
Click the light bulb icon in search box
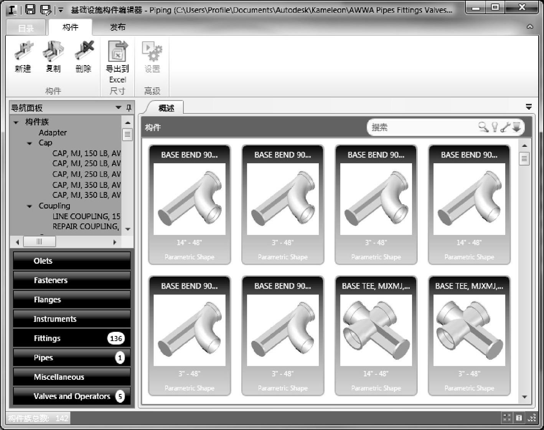click(495, 127)
